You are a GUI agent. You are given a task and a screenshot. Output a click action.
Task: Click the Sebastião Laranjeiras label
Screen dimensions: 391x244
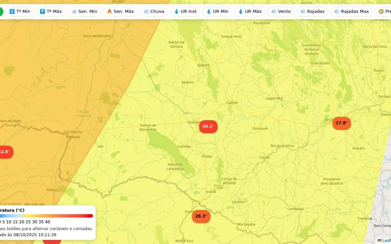click(175, 166)
